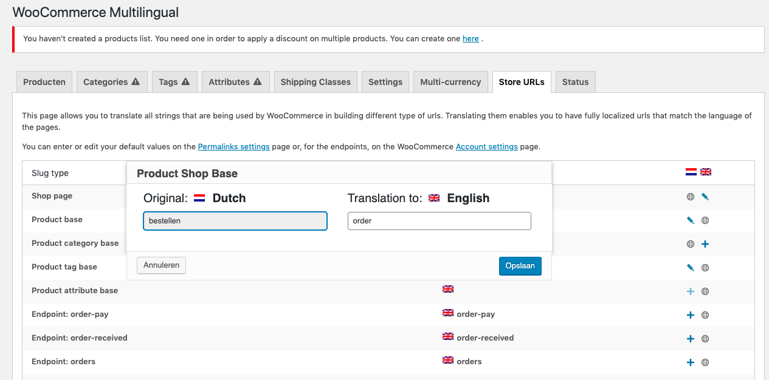This screenshot has height=380, width=769.
Task: Click the original Dutch 'bestellen' field
Action: tap(235, 221)
